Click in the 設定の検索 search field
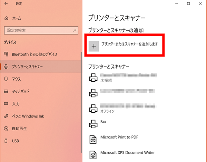The image size is (207, 162). (x=41, y=30)
